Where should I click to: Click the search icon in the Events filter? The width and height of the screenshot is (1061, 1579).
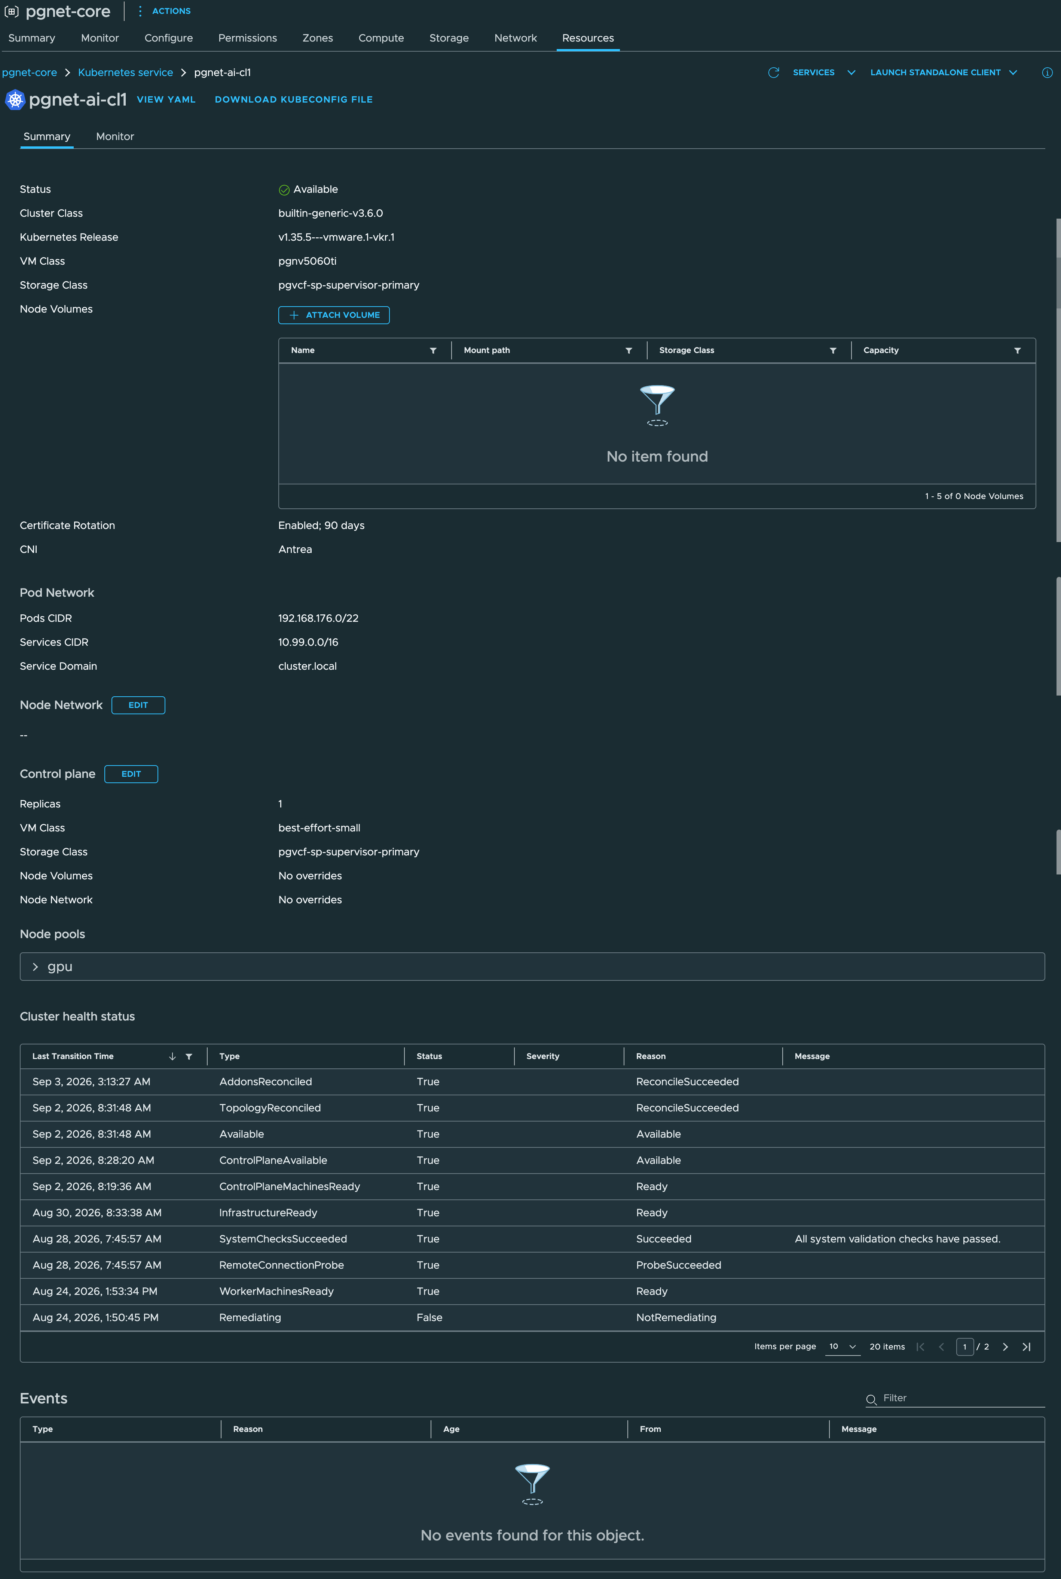[872, 1400]
